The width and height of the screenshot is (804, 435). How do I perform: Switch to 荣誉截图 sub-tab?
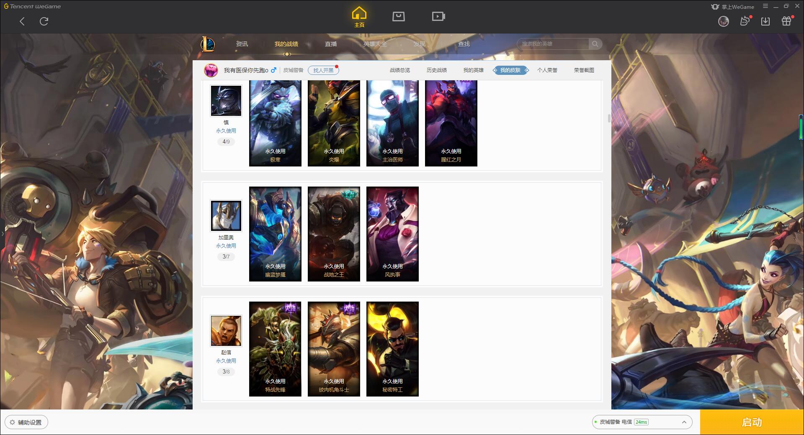coord(584,70)
